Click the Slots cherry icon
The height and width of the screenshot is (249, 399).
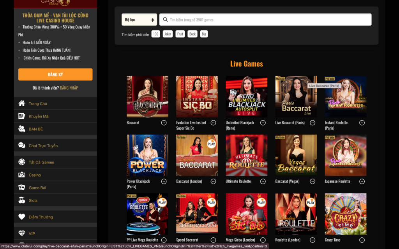[x=22, y=200]
